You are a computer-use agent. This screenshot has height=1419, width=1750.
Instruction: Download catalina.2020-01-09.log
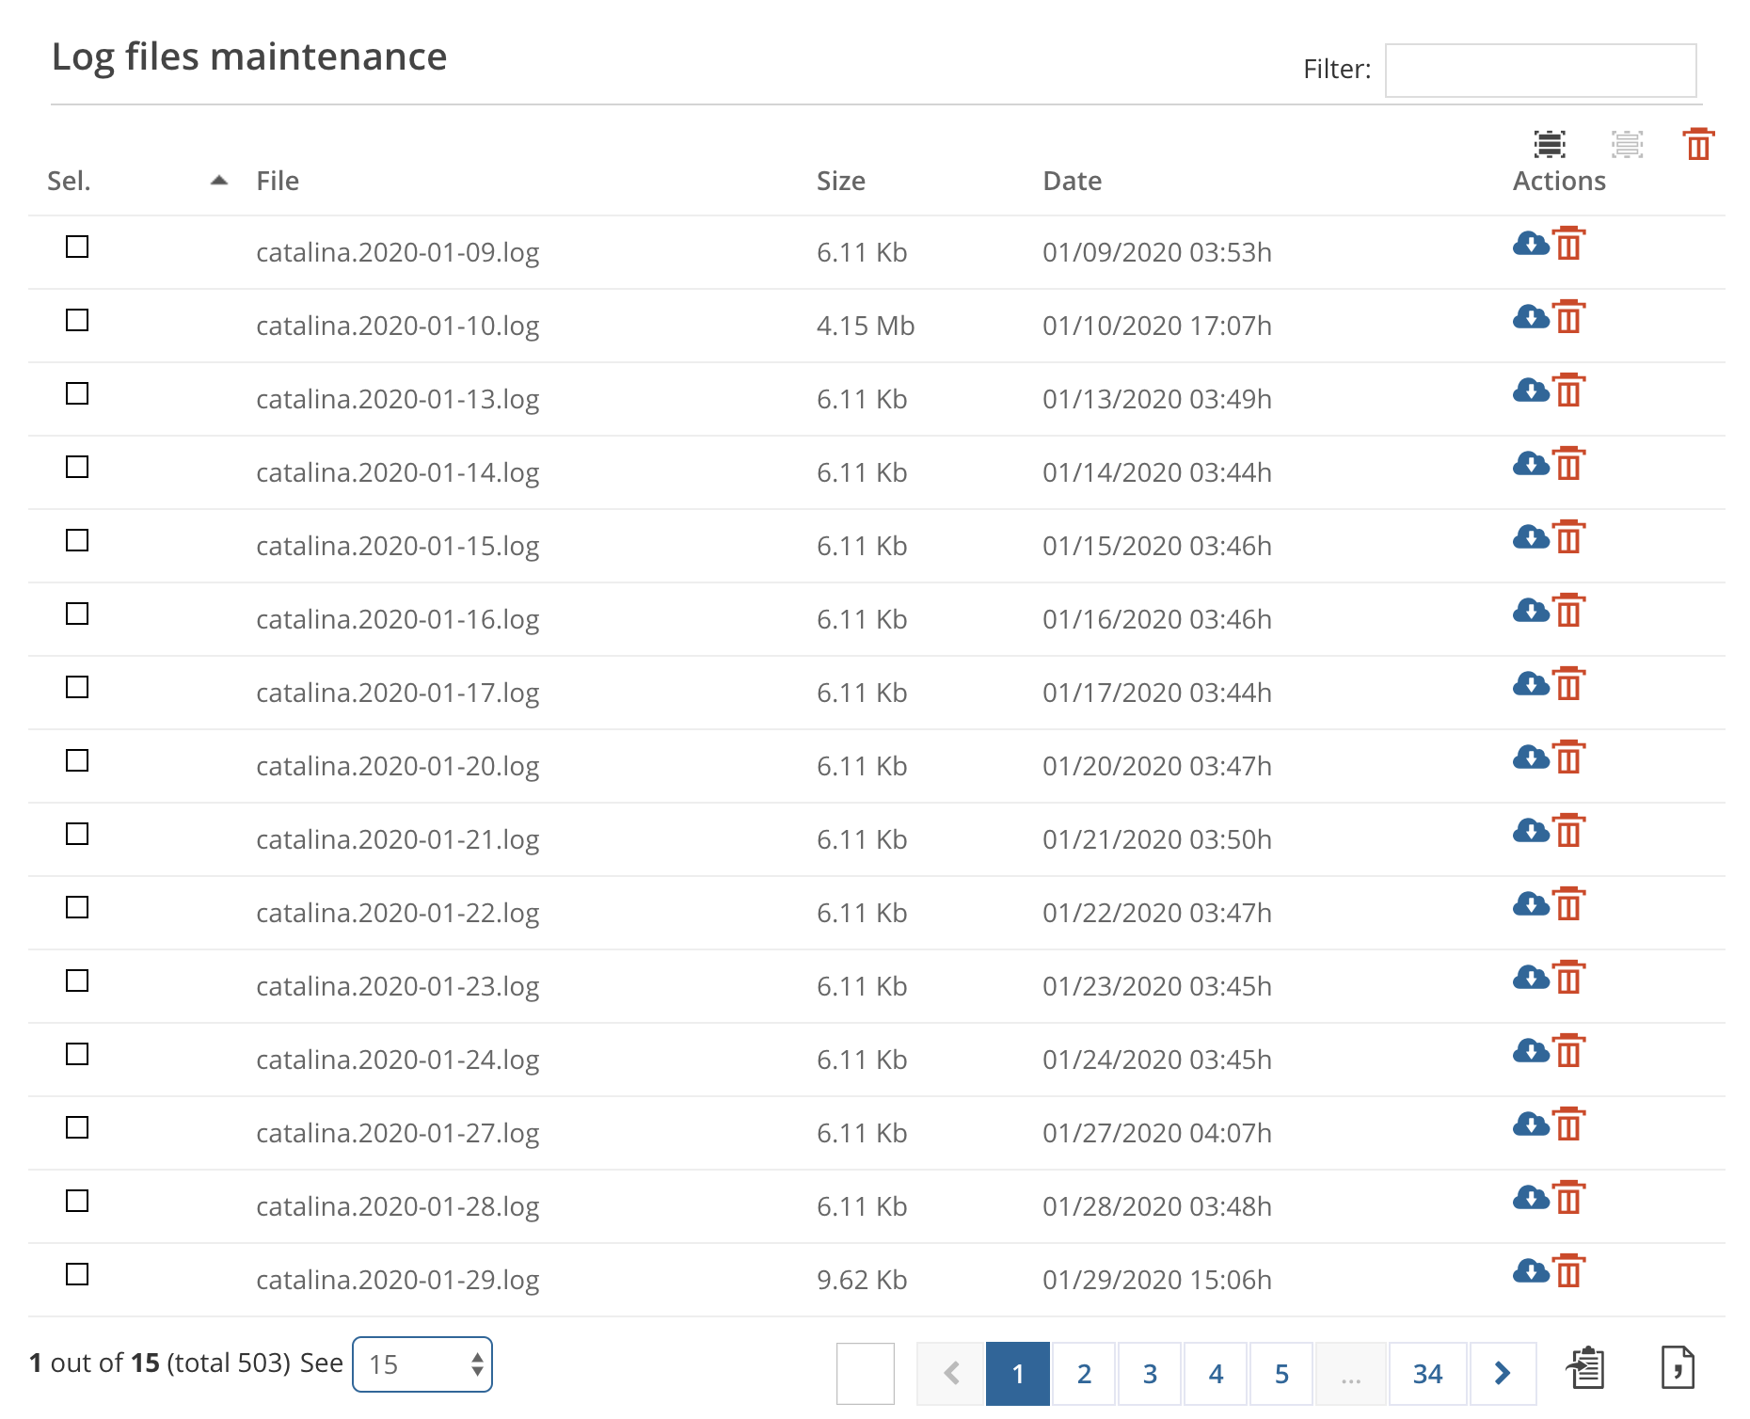click(x=1531, y=244)
